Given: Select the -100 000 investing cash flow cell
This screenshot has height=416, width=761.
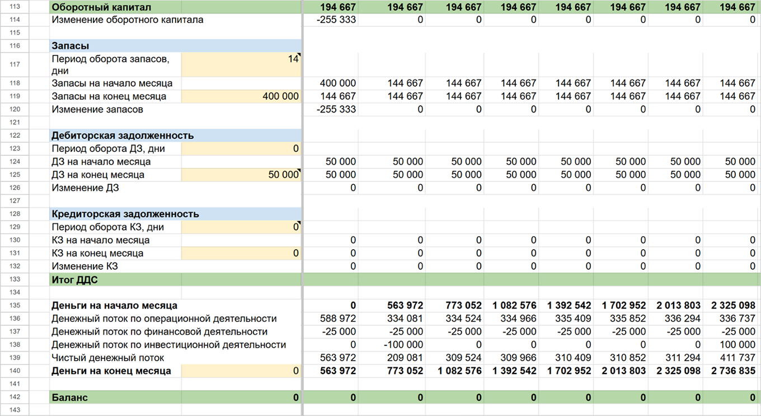Looking at the screenshot, I should point(392,345).
